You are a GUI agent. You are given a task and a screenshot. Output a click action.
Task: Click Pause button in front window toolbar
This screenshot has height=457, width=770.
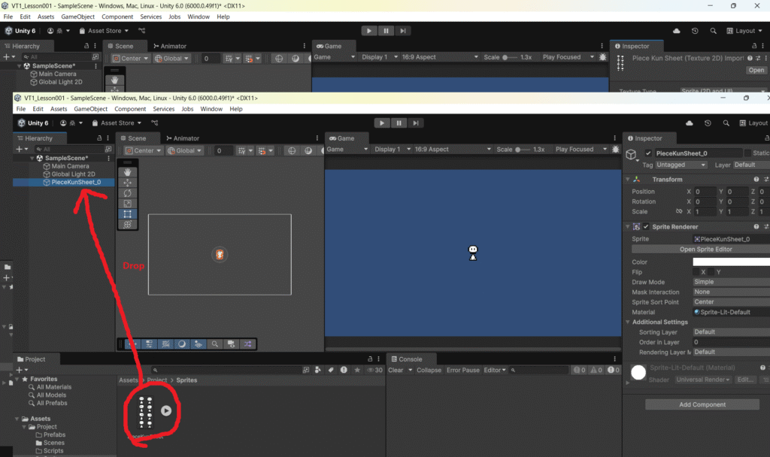click(x=399, y=123)
